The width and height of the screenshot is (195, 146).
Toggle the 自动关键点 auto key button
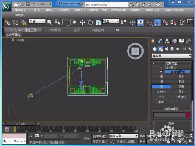[100, 136]
